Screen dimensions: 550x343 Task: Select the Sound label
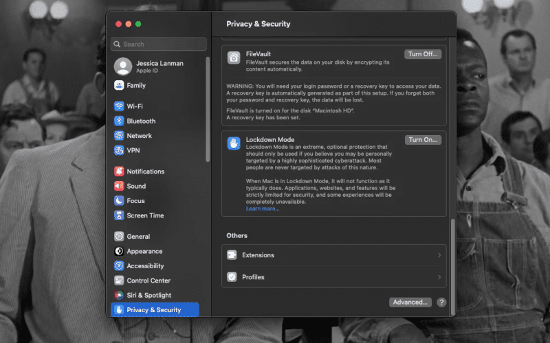[x=136, y=186]
